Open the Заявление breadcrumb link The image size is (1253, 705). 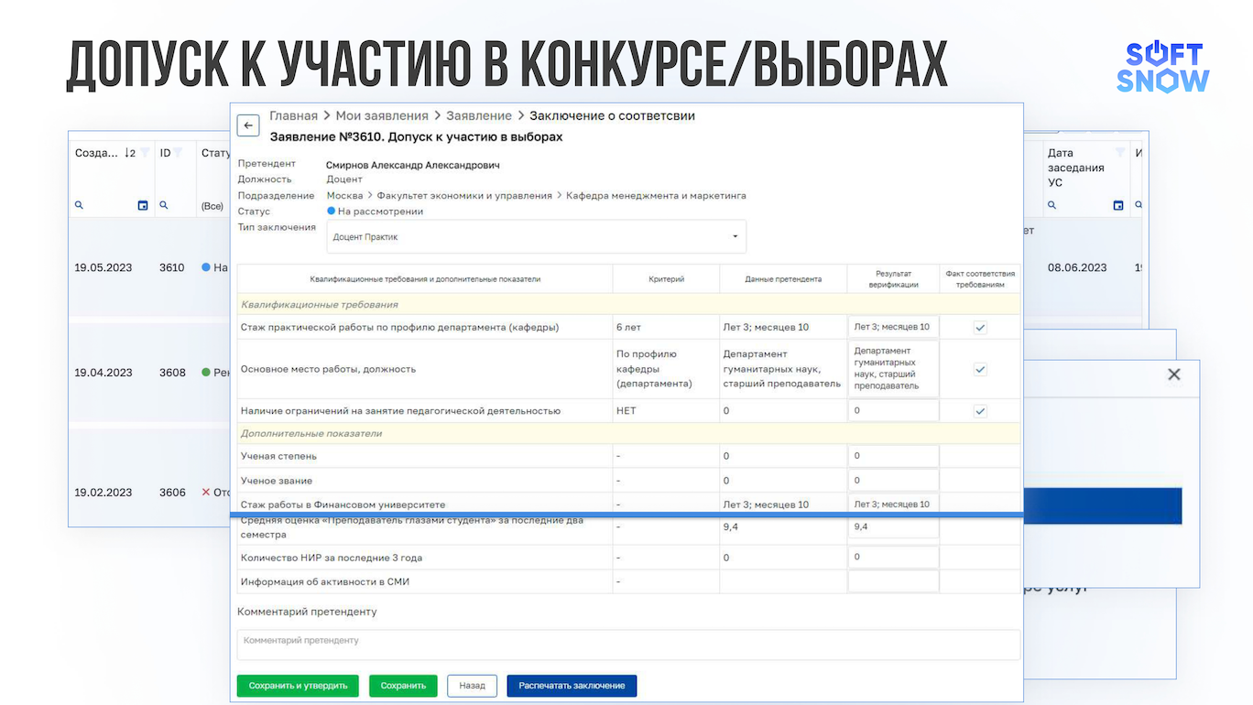tap(479, 115)
